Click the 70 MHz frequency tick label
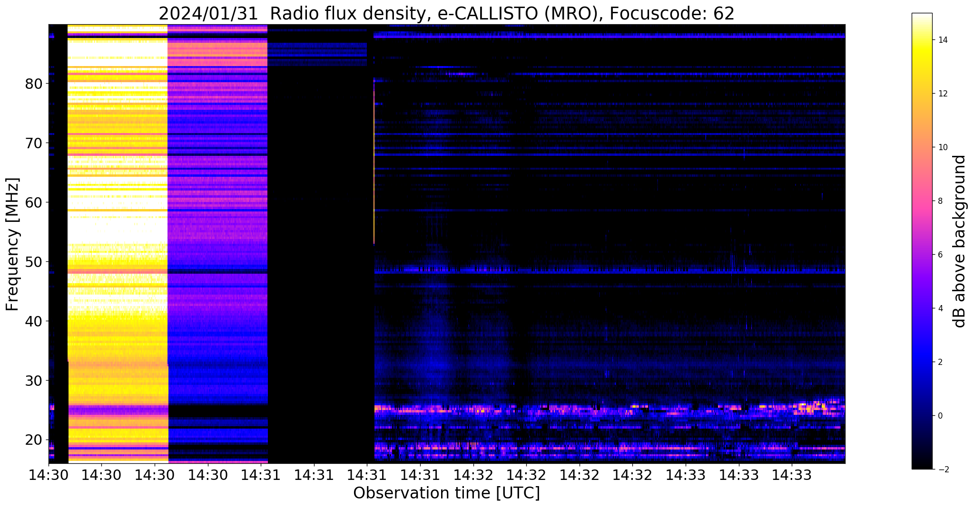 [x=34, y=143]
